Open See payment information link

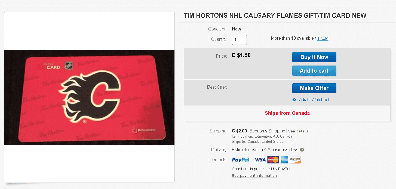pos(254,176)
